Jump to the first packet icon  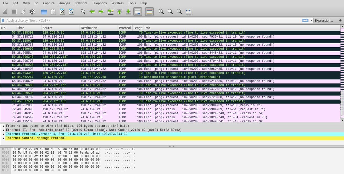point(120,12)
